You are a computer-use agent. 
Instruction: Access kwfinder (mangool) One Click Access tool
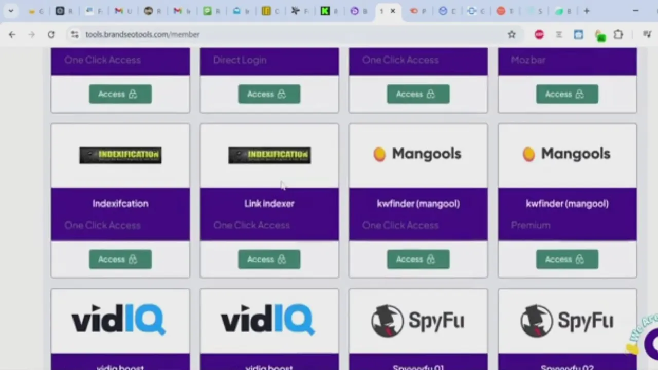(x=418, y=259)
